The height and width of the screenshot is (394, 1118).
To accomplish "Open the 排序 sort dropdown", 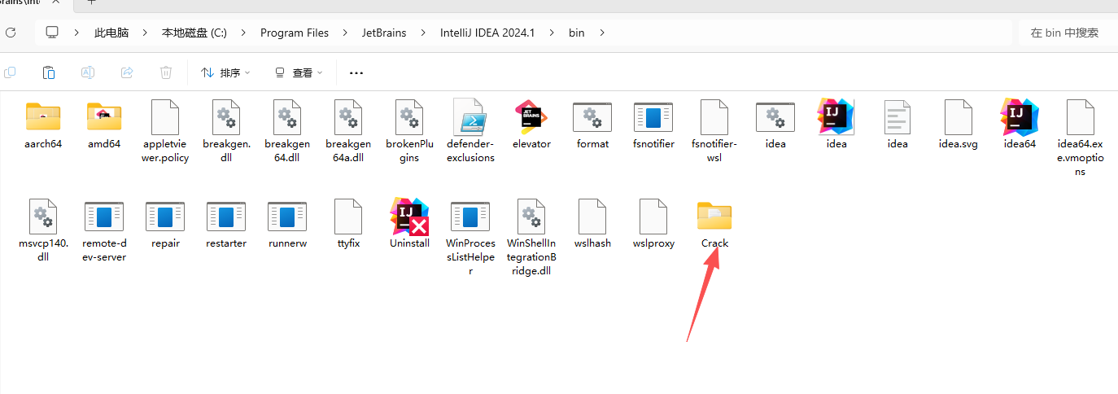I will (x=225, y=72).
